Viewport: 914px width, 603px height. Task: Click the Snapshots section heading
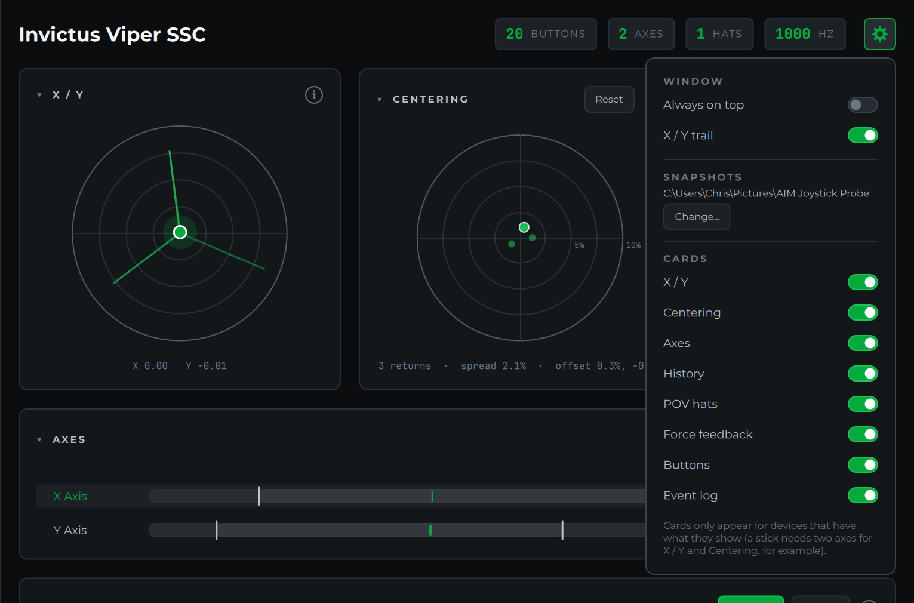(x=703, y=177)
